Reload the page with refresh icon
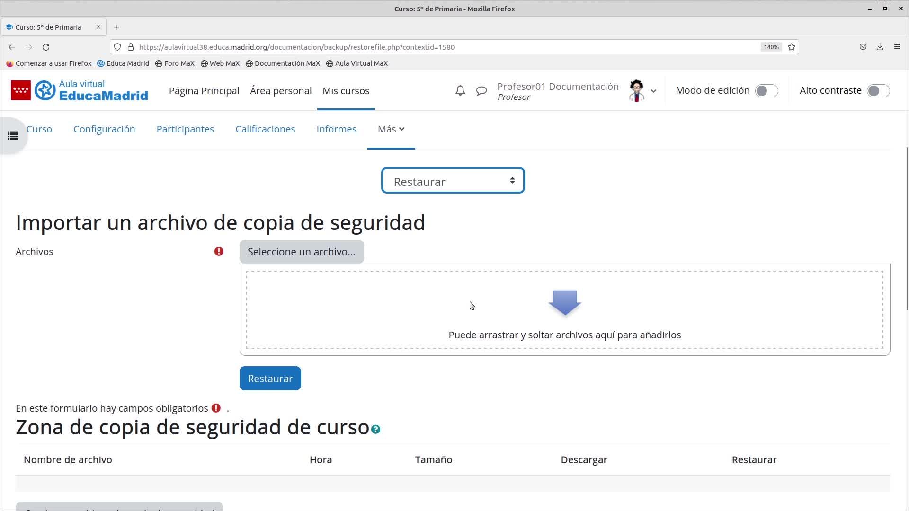 point(46,47)
